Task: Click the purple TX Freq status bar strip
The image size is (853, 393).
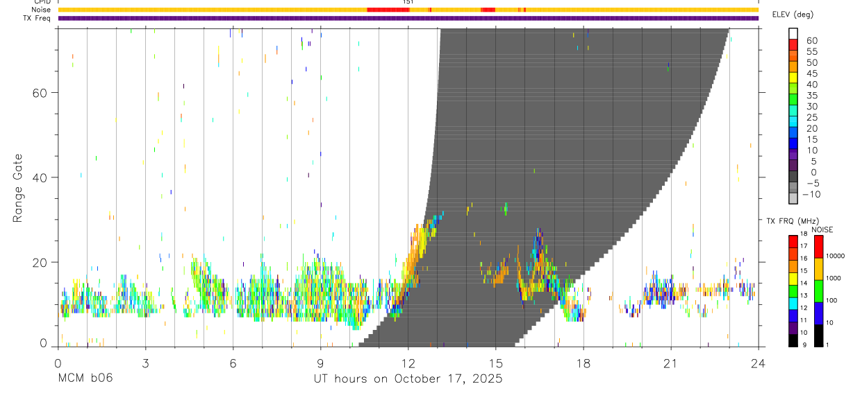Action: tap(408, 18)
